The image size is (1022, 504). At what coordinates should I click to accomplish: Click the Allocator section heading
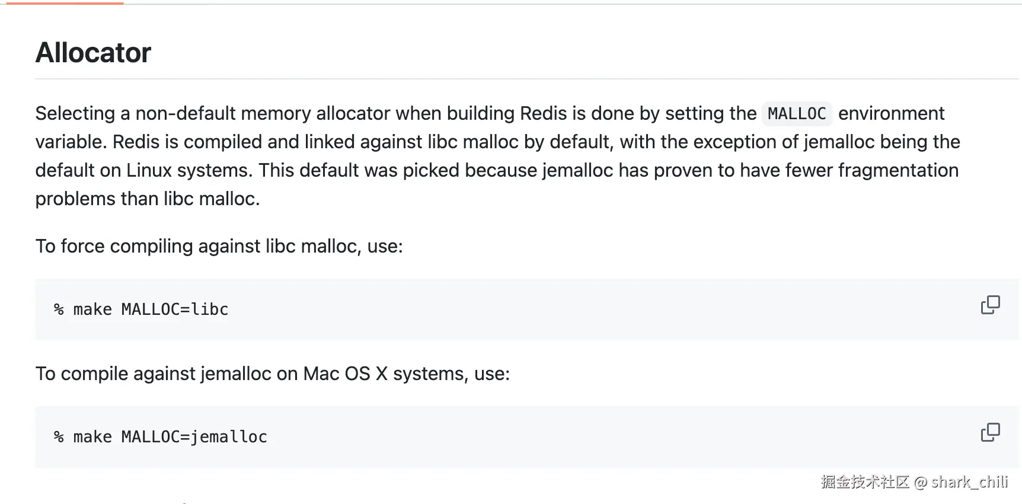coord(93,53)
